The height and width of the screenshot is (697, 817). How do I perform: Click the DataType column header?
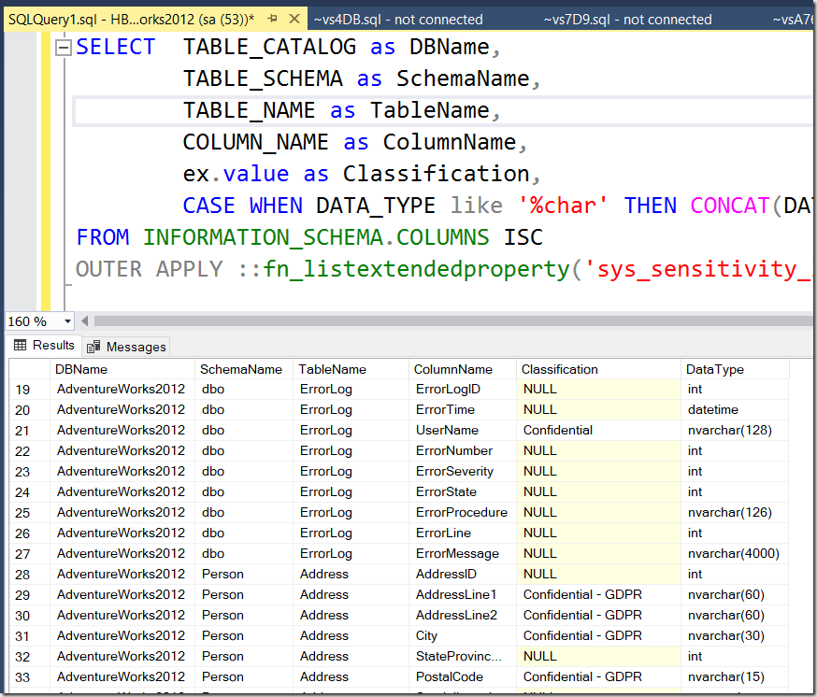[714, 369]
